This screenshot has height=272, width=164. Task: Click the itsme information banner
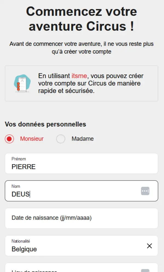coord(82,83)
